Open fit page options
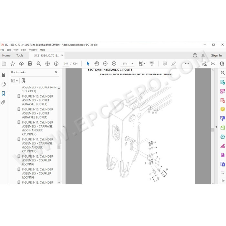 [x=142, y=64]
